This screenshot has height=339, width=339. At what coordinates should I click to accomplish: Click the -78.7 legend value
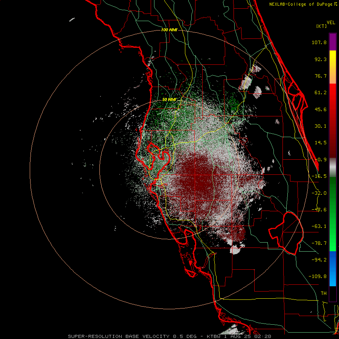tap(319, 243)
